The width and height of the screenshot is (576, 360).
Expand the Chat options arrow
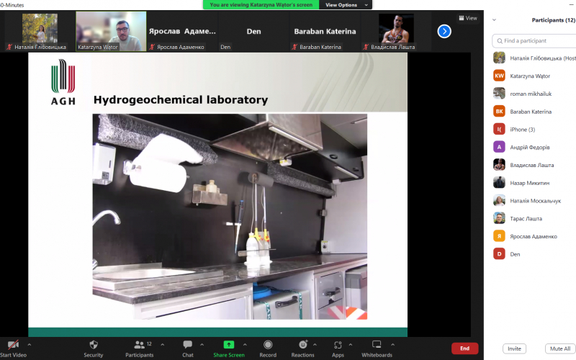202,345
